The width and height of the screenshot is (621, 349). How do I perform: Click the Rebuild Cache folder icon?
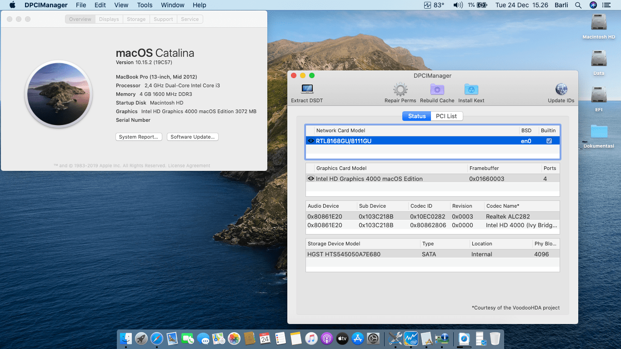(x=437, y=90)
